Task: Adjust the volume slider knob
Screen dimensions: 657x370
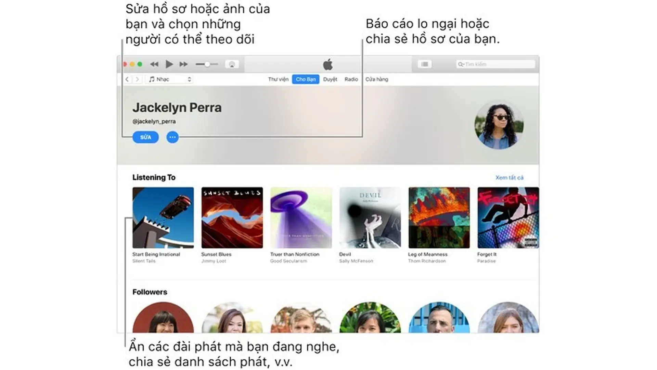Action: point(207,64)
